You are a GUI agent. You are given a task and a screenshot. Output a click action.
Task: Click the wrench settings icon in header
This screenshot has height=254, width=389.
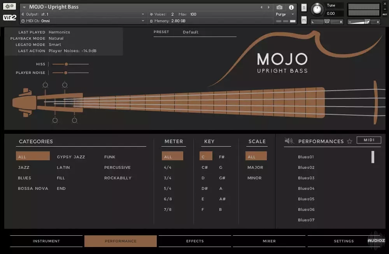(9, 7)
